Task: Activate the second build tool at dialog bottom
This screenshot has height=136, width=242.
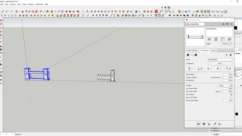Action: click(204, 124)
